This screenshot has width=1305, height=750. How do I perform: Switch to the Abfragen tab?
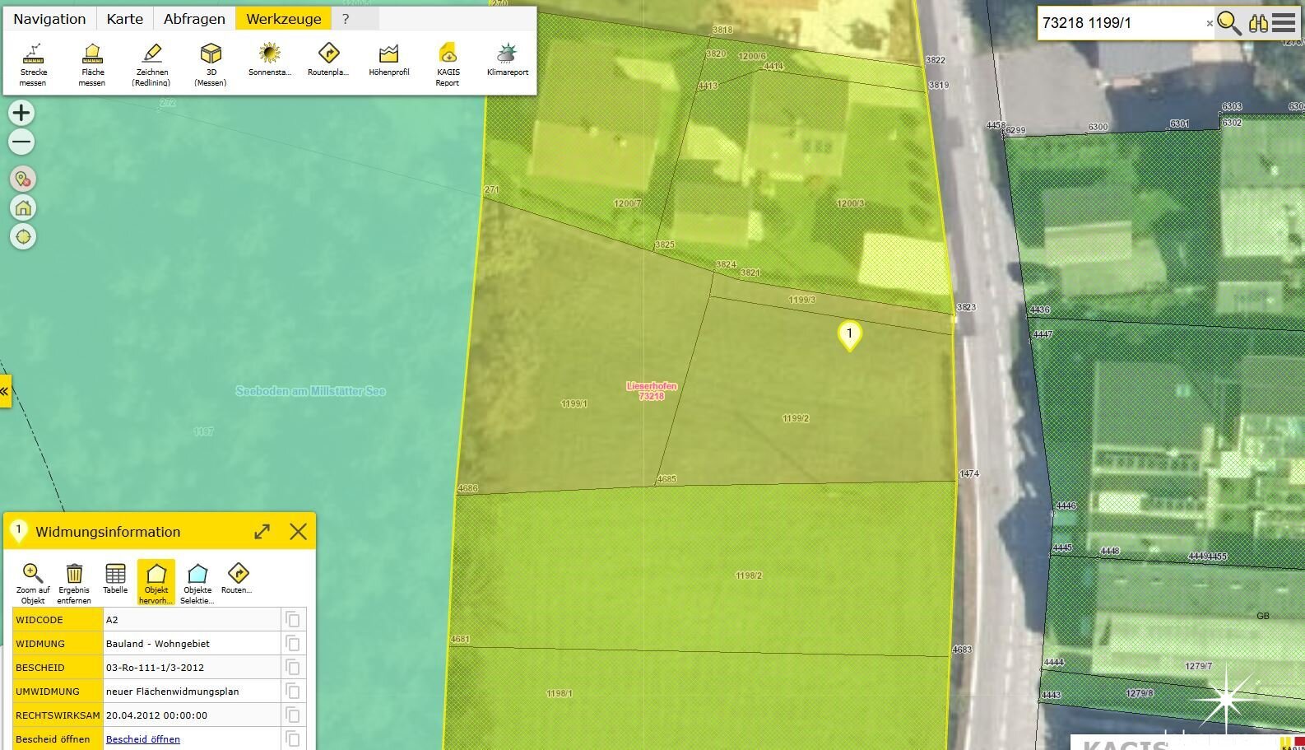tap(194, 19)
